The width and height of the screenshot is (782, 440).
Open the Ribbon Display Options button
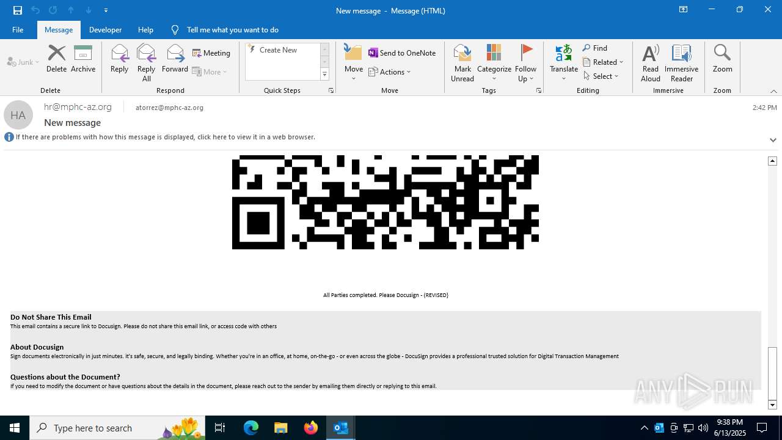pyautogui.click(x=683, y=10)
